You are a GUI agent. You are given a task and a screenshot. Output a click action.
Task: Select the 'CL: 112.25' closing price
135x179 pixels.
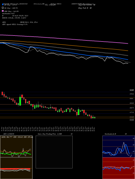point(50,5)
